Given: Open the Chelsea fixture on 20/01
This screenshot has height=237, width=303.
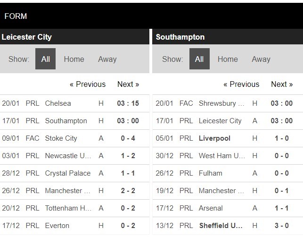Looking at the screenshot, I should 74,103.
